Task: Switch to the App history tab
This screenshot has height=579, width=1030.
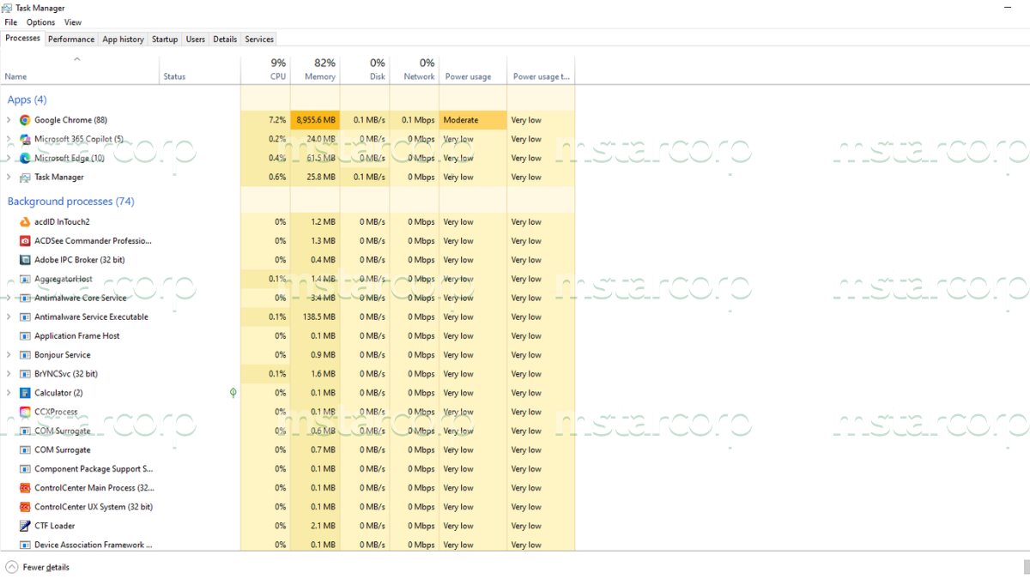Action: (x=123, y=39)
